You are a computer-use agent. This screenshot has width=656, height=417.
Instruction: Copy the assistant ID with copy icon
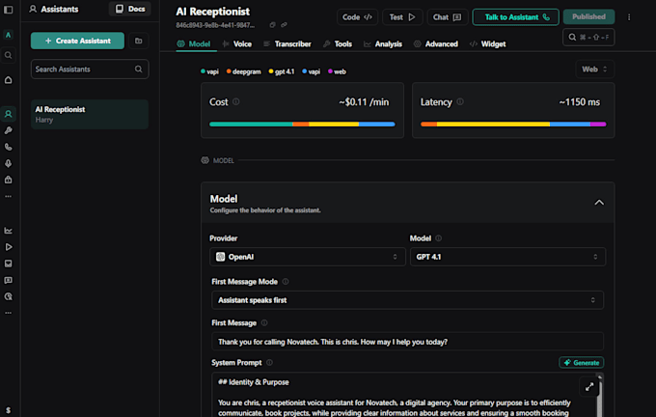click(x=272, y=25)
